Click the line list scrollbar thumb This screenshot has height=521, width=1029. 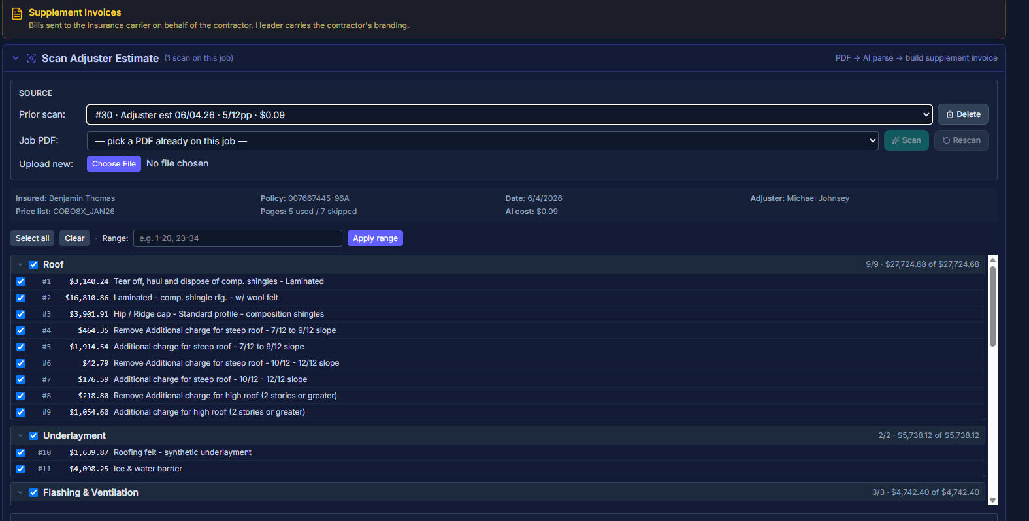pos(992,306)
